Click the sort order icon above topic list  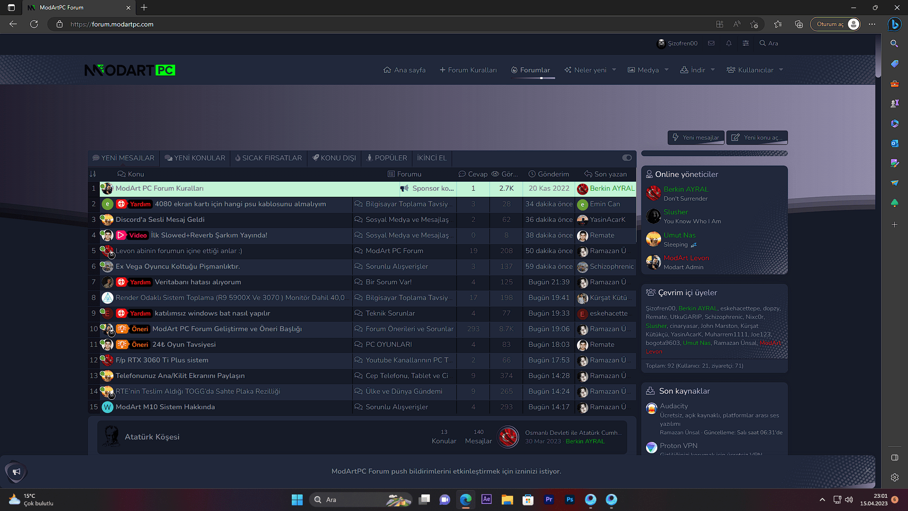[x=93, y=174]
